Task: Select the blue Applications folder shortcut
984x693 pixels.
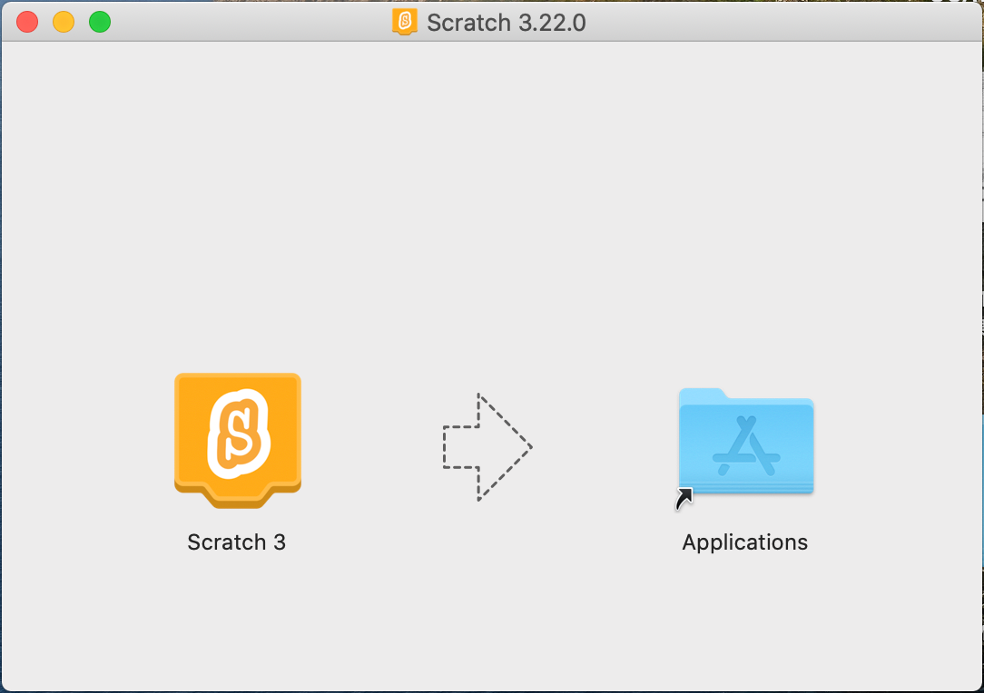Action: coord(746,441)
